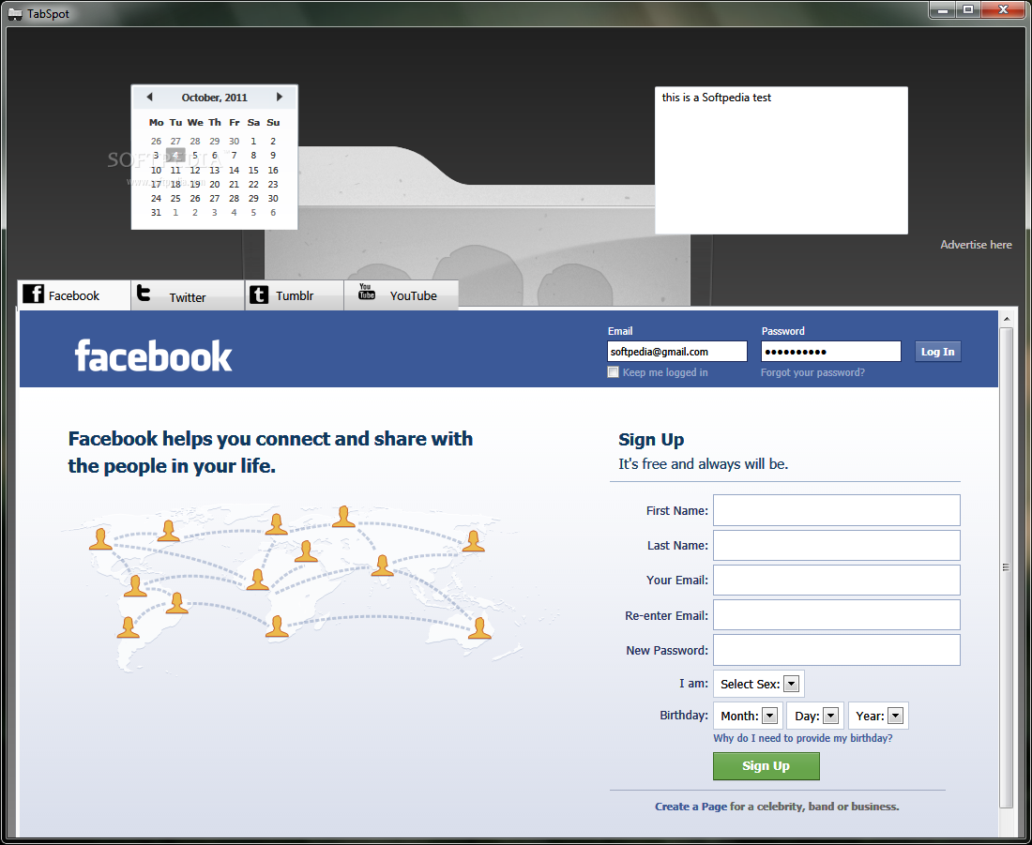Open Why provide my birthday link

click(803, 738)
